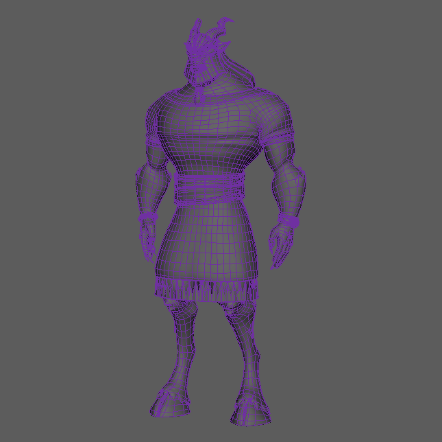Click the shin of the right-side leg

pyautogui.click(x=245, y=364)
